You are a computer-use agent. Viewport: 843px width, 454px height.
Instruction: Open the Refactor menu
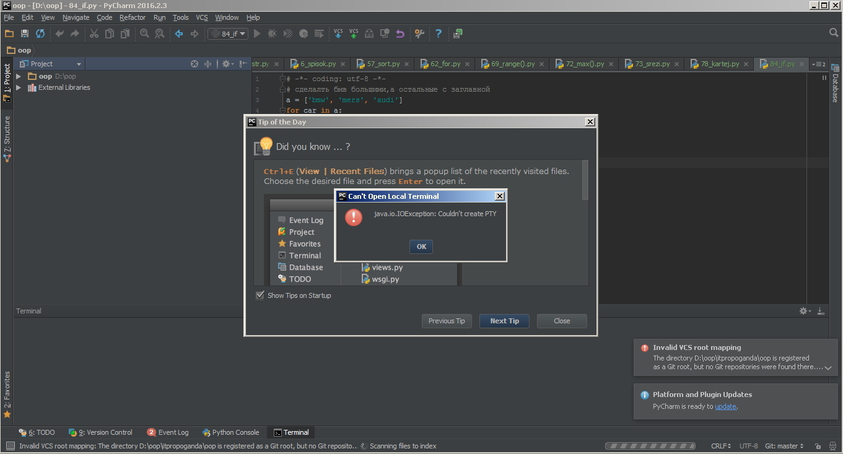[133, 17]
